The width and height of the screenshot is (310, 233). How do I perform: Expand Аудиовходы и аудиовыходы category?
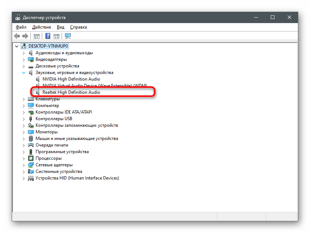[x=24, y=53]
